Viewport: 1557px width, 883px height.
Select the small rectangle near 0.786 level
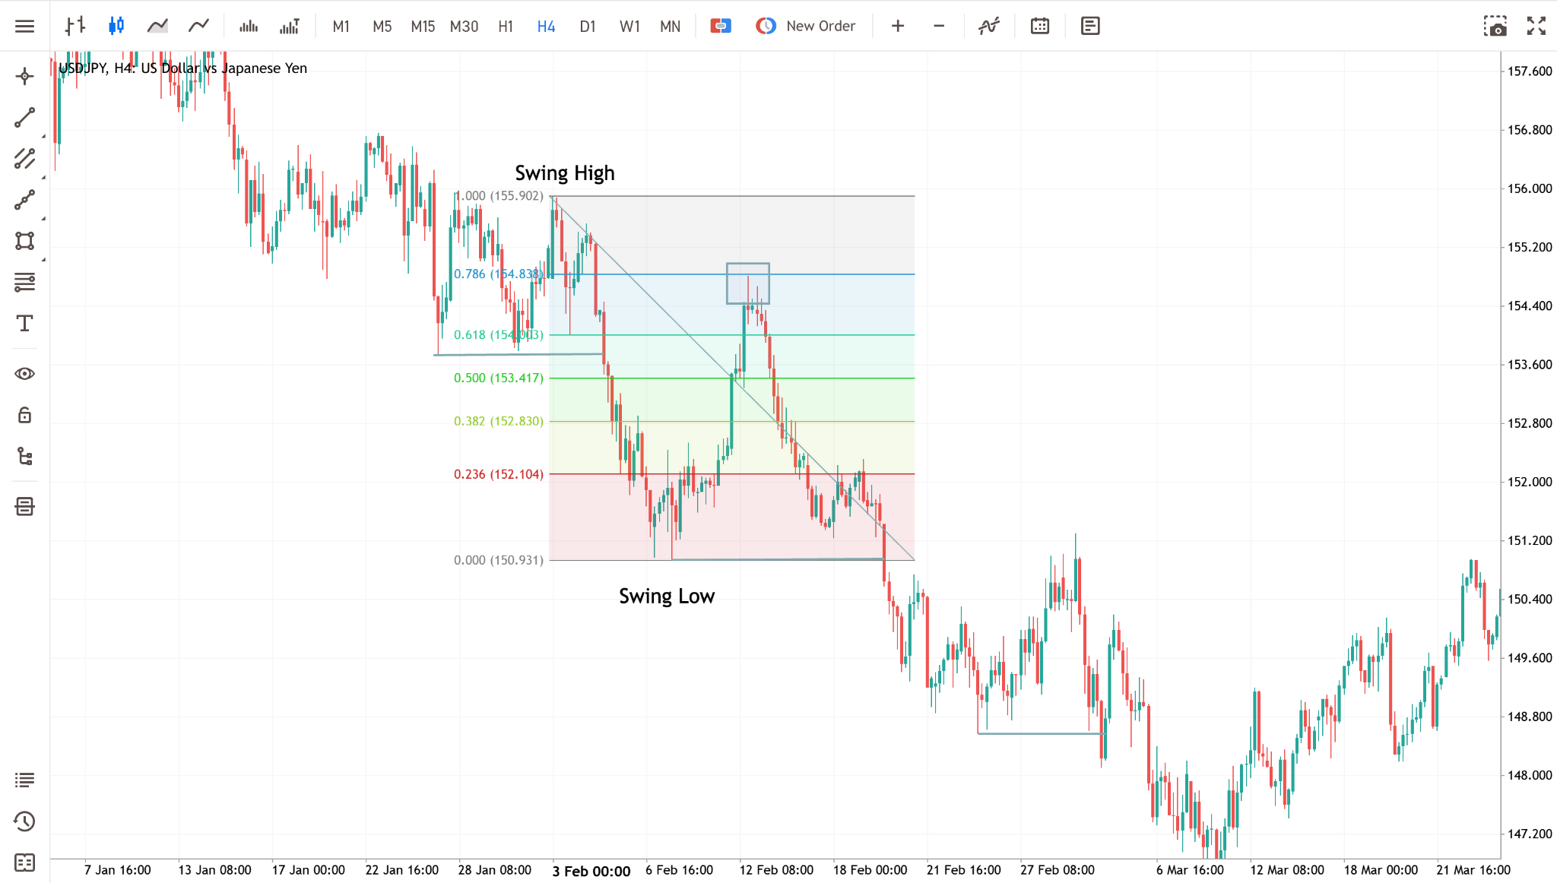(748, 283)
